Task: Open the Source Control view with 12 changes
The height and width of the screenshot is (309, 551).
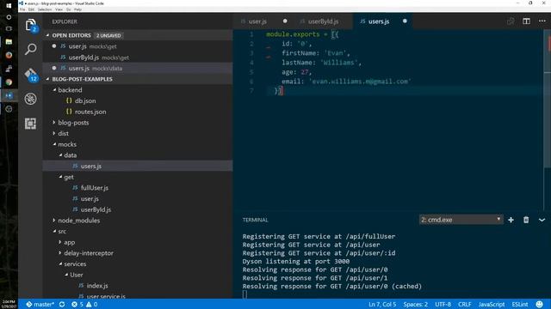Action: coord(31,75)
